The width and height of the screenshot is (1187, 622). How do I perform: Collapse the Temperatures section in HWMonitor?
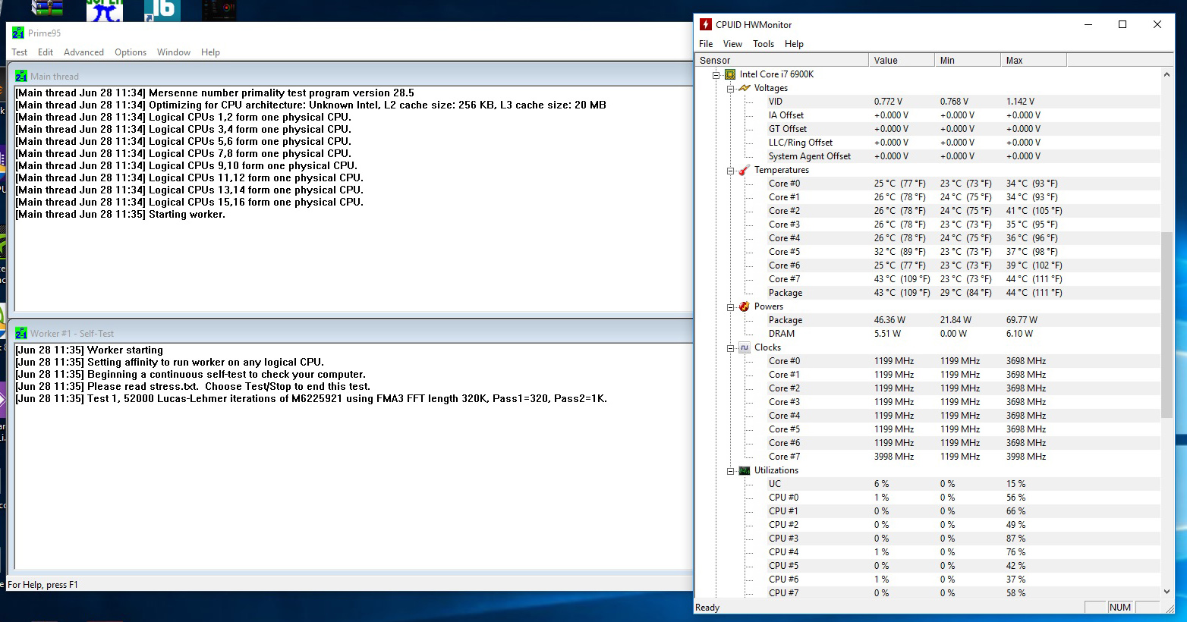point(730,171)
